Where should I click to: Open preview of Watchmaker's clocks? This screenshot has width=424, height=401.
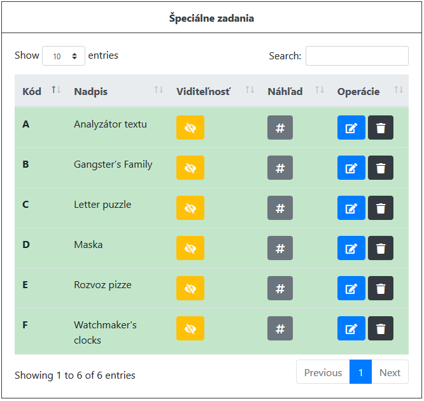[x=280, y=328]
